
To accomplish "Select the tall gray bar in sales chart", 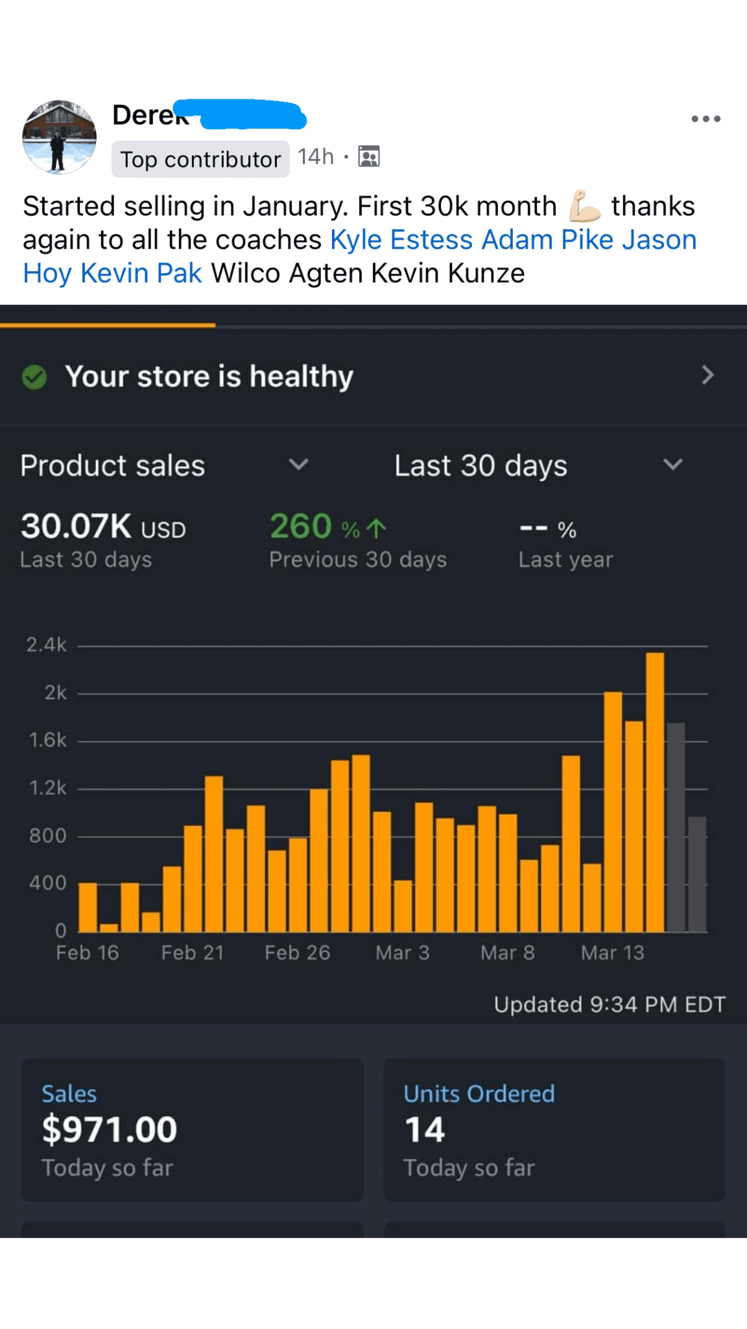I will 676,827.
